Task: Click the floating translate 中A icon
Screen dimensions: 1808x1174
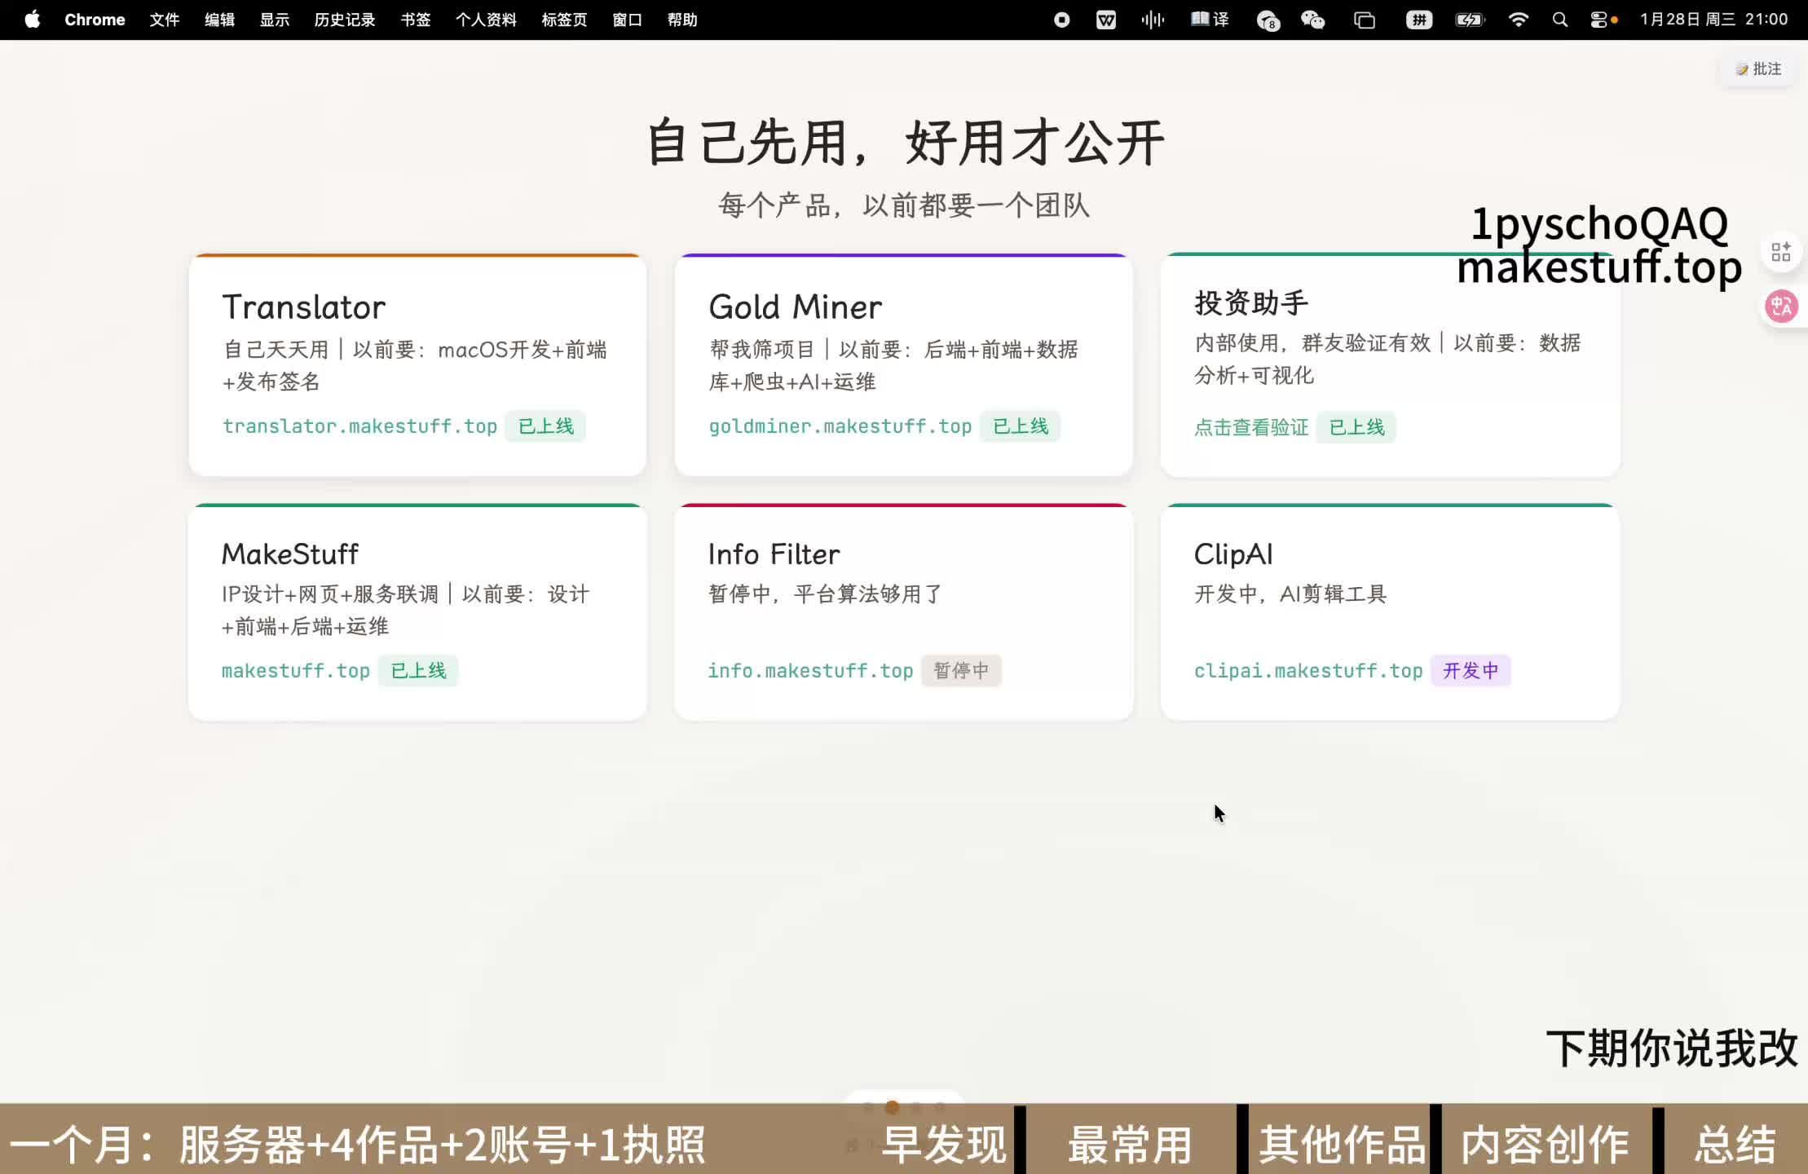Action: click(x=1782, y=306)
